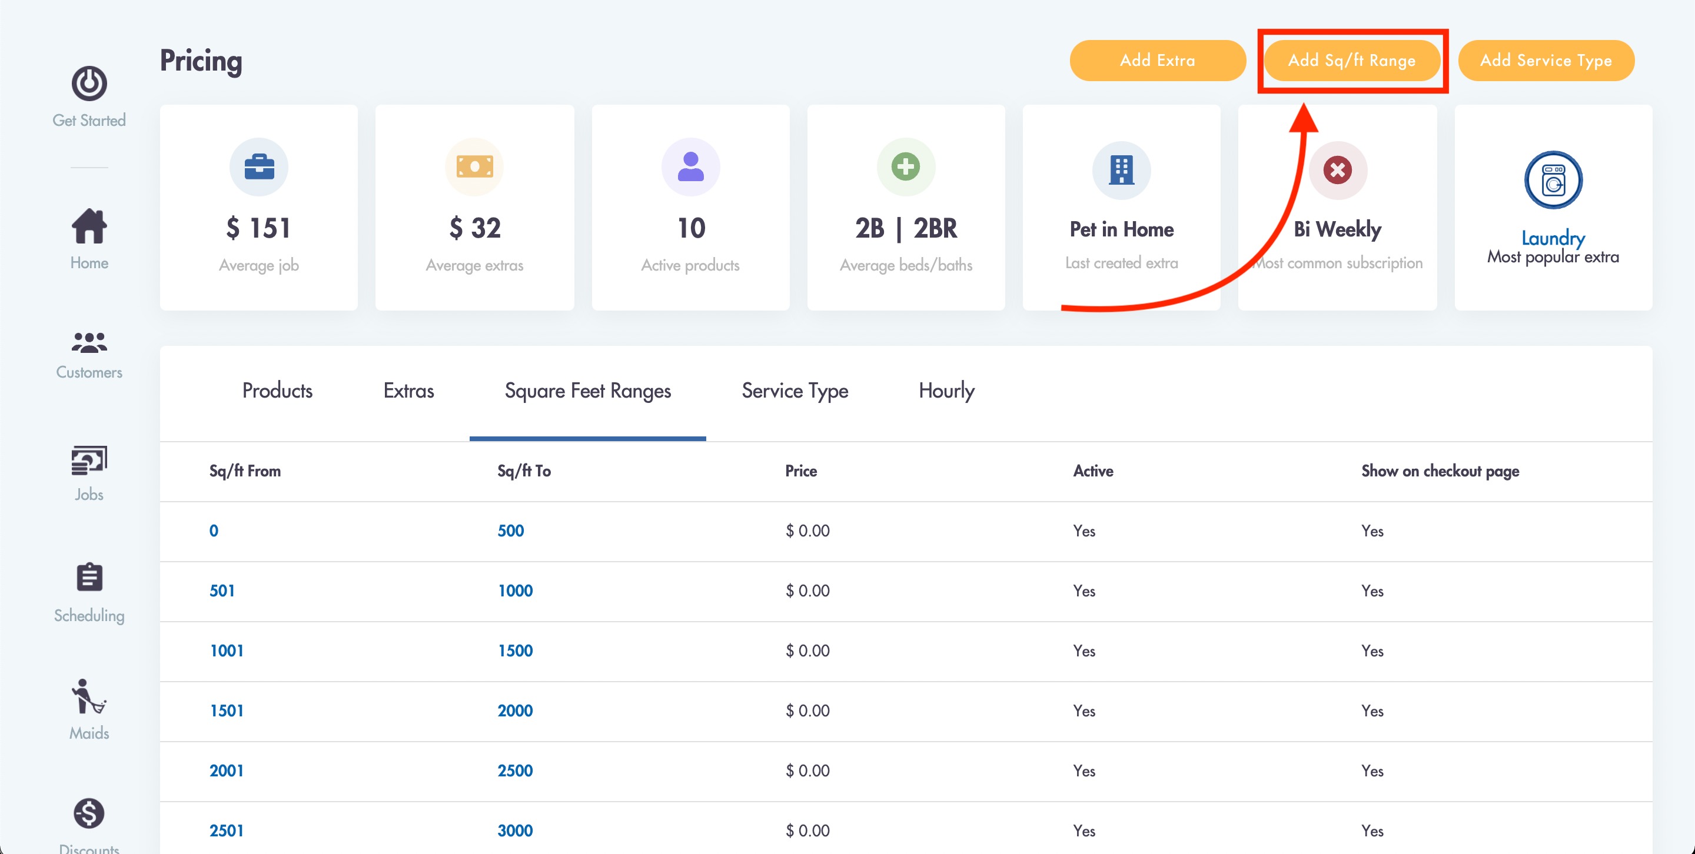
Task: Click the Sq/ft To column header
Action: coord(524,471)
